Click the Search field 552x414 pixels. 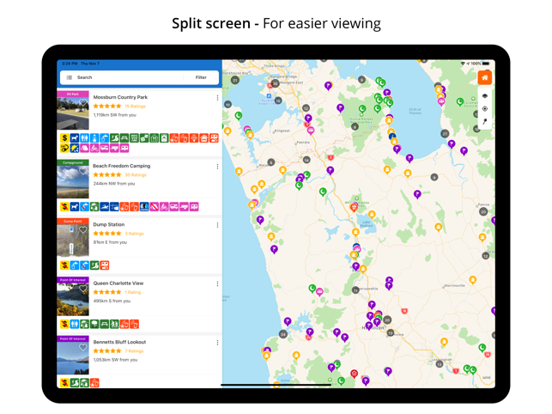(x=124, y=77)
